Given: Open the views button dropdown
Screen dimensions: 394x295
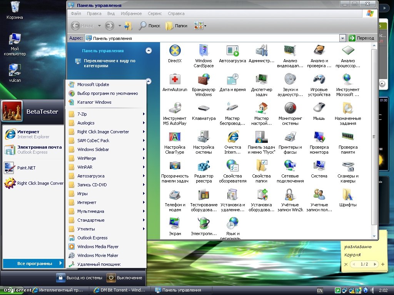Looking at the screenshot, I should click(x=205, y=26).
